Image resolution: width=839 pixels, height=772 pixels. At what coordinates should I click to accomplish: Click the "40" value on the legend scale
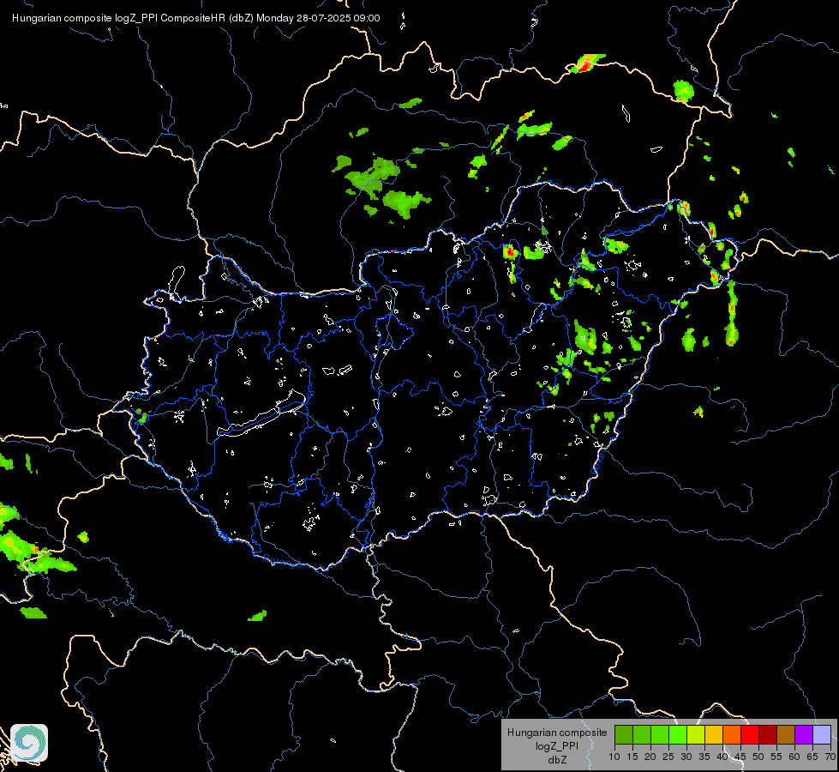(722, 757)
